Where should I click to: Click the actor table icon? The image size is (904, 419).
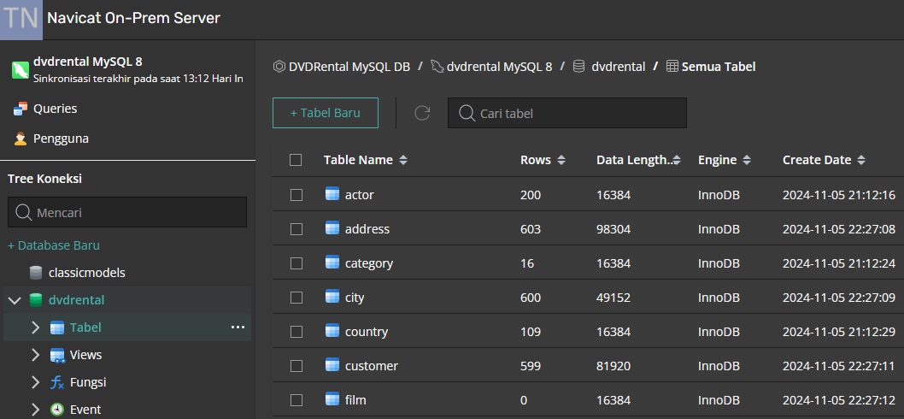(x=332, y=194)
